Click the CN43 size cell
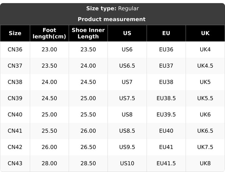The width and height of the screenshot is (225, 172). coord(15,164)
